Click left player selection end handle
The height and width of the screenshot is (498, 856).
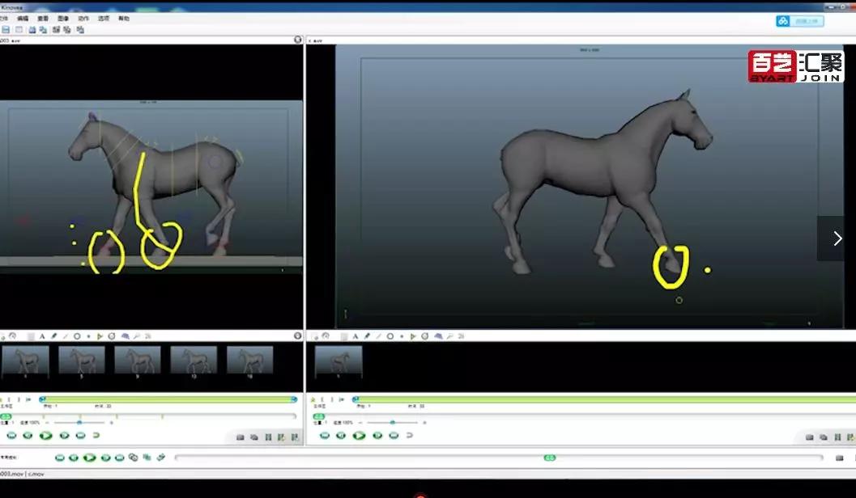(294, 399)
